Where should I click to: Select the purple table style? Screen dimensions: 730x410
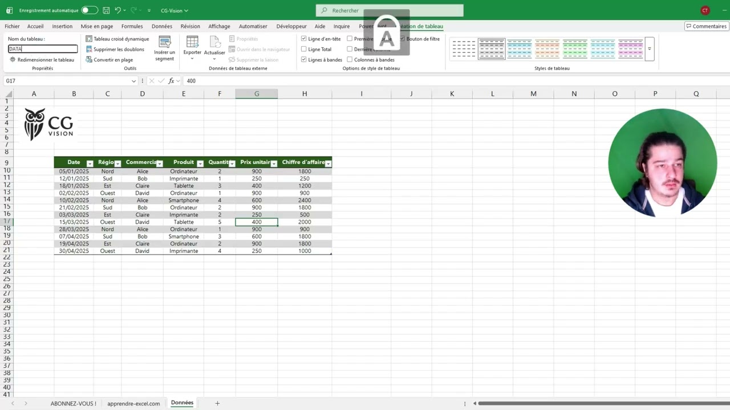(631, 49)
